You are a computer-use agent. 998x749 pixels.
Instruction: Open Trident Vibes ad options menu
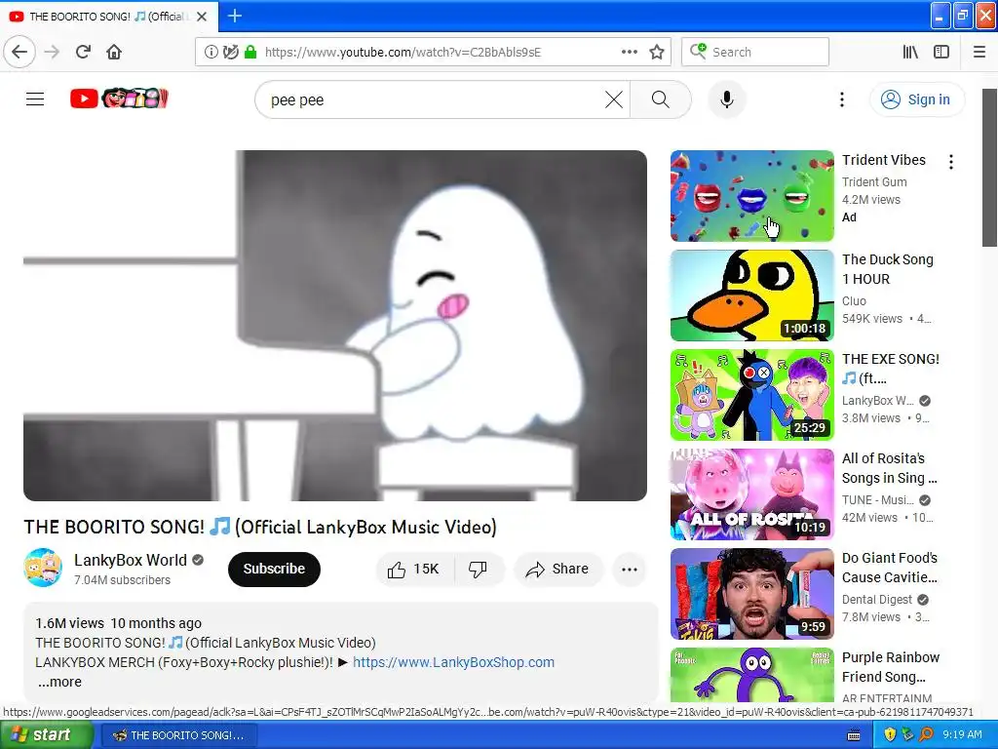point(951,162)
